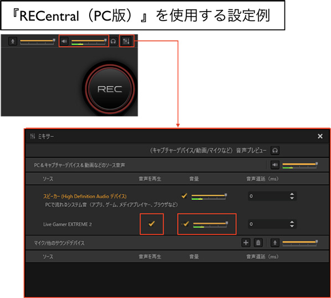Click the microphone icon in top toolbar
The image size is (331, 298).
pos(13,41)
